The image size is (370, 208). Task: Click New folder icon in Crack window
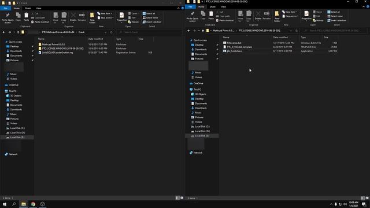[x=92, y=18]
